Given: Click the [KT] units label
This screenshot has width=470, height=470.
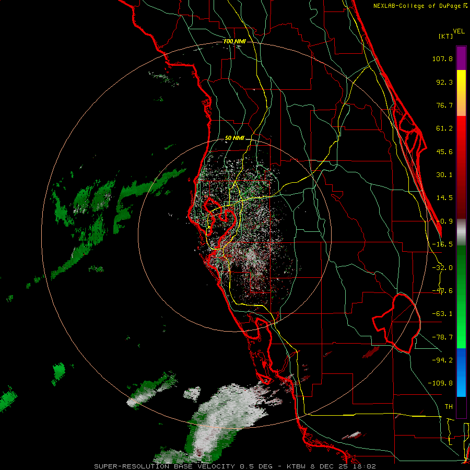Looking at the screenshot, I should [x=446, y=36].
